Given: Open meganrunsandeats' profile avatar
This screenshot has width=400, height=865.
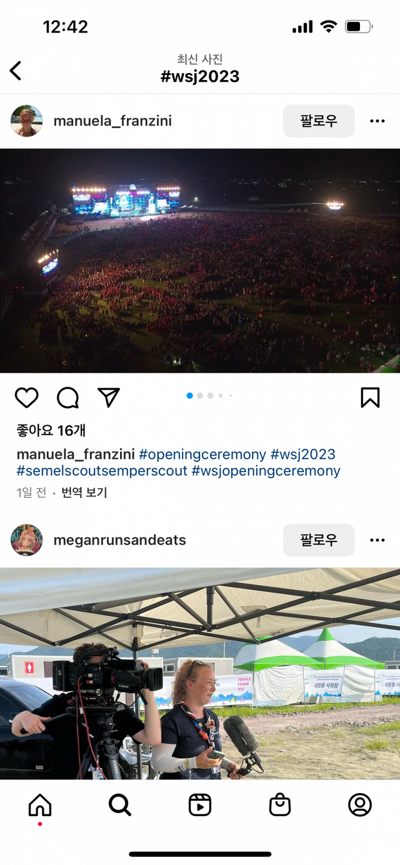Looking at the screenshot, I should pyautogui.click(x=27, y=540).
